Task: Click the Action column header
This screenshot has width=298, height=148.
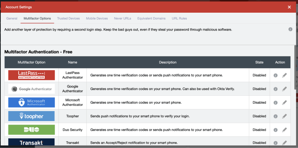Action: click(280, 62)
